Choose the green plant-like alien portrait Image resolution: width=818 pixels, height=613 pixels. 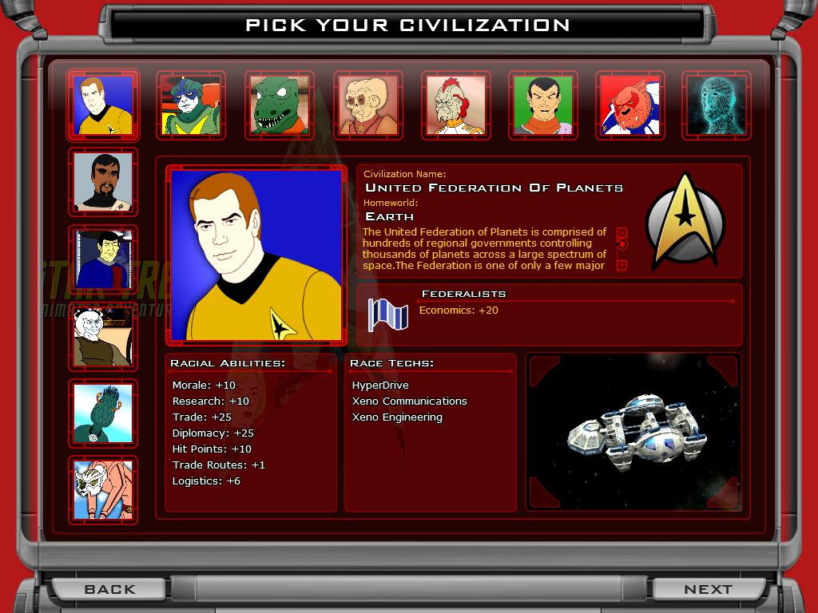tap(103, 413)
